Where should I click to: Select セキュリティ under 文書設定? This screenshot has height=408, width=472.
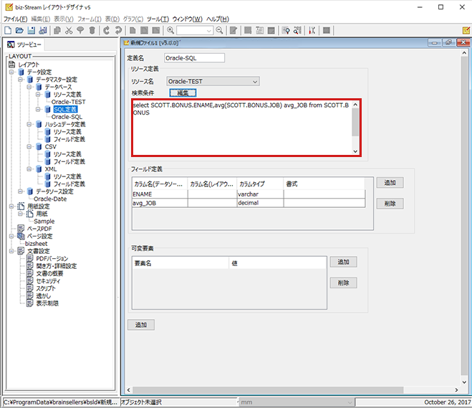(x=48, y=281)
